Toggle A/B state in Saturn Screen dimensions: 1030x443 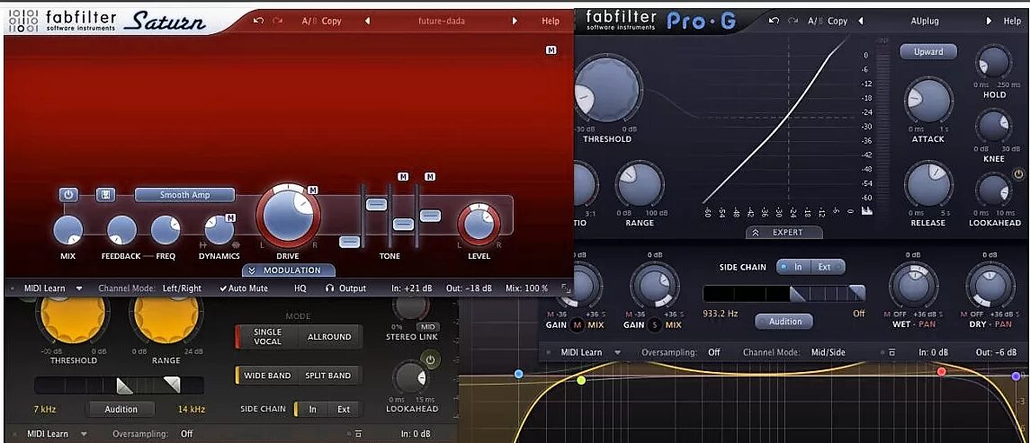coord(309,21)
